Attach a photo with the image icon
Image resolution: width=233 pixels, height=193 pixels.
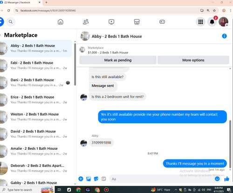click(89, 179)
